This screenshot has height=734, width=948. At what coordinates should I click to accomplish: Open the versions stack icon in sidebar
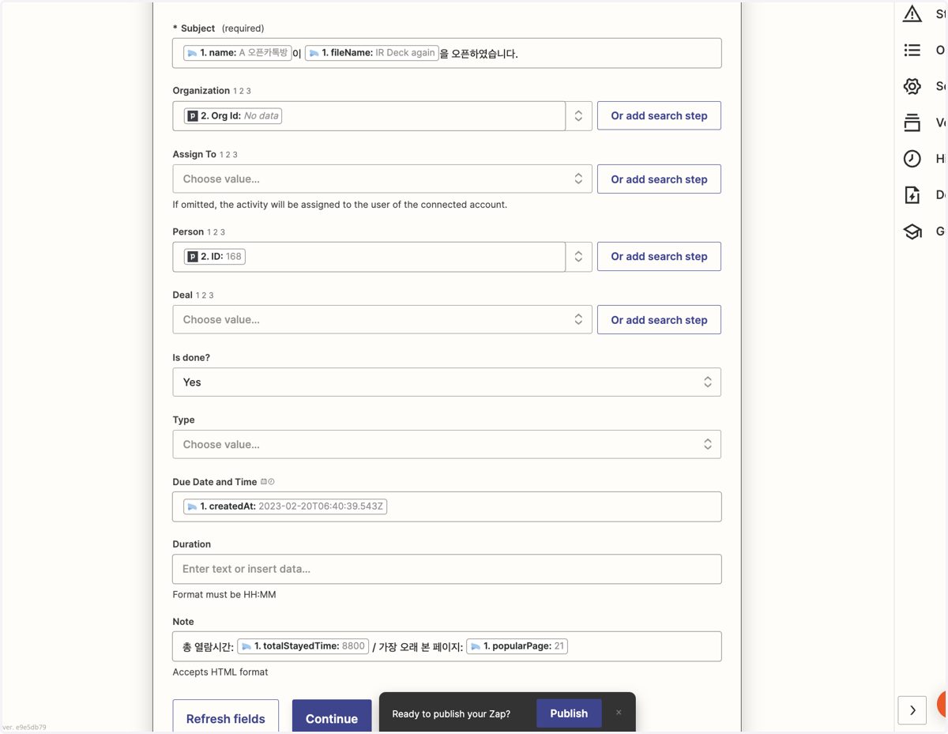[912, 122]
